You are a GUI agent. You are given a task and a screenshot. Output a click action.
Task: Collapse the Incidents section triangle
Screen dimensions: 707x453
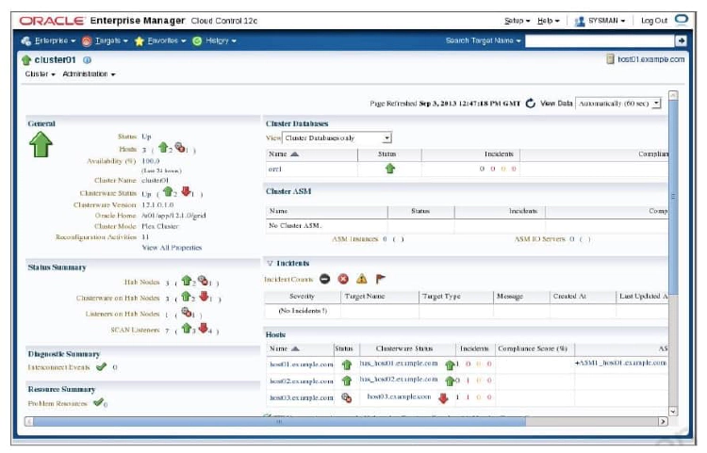(270, 263)
